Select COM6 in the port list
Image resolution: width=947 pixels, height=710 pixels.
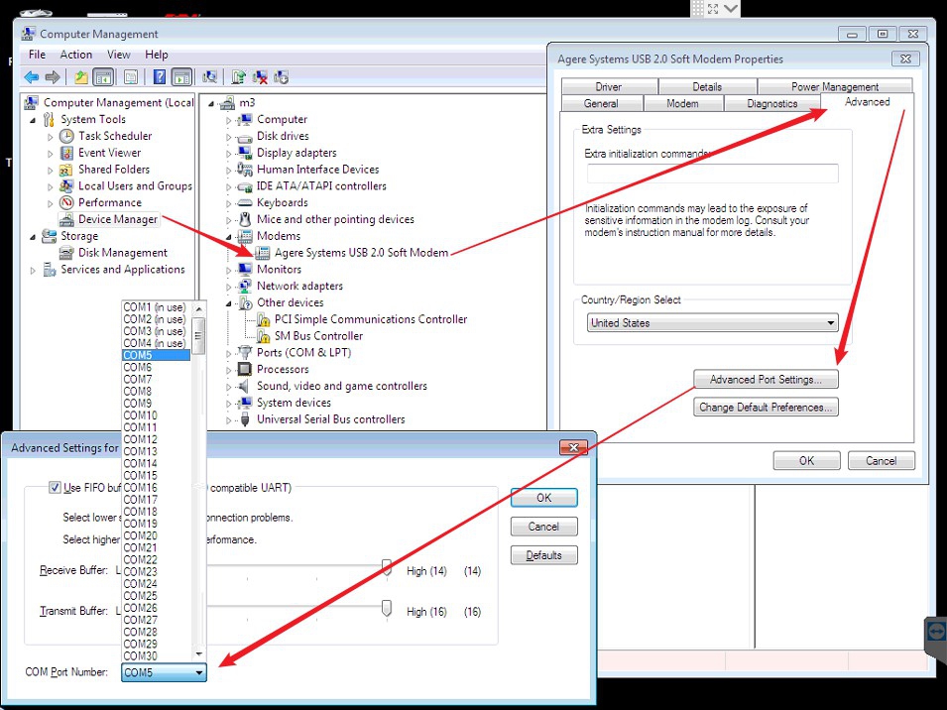pos(157,367)
